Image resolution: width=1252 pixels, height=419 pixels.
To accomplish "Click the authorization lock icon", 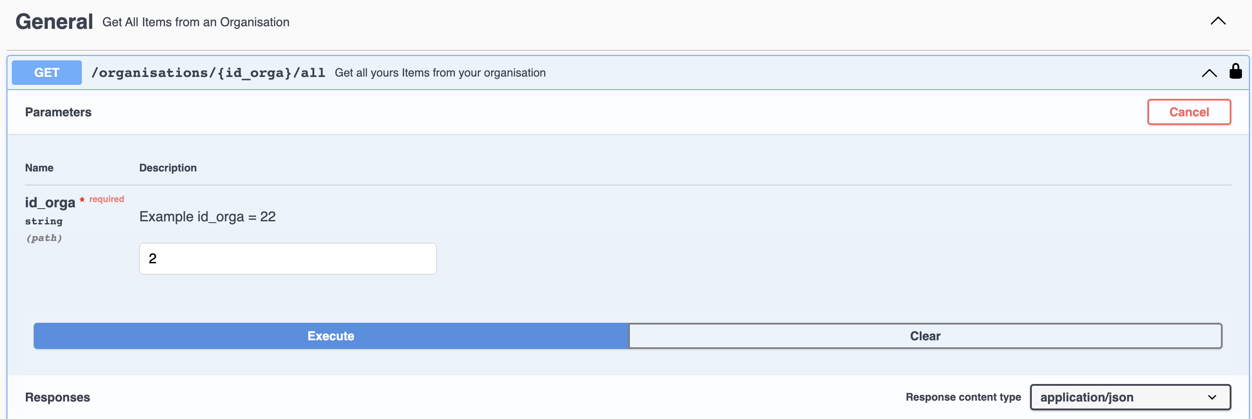I will (1235, 71).
